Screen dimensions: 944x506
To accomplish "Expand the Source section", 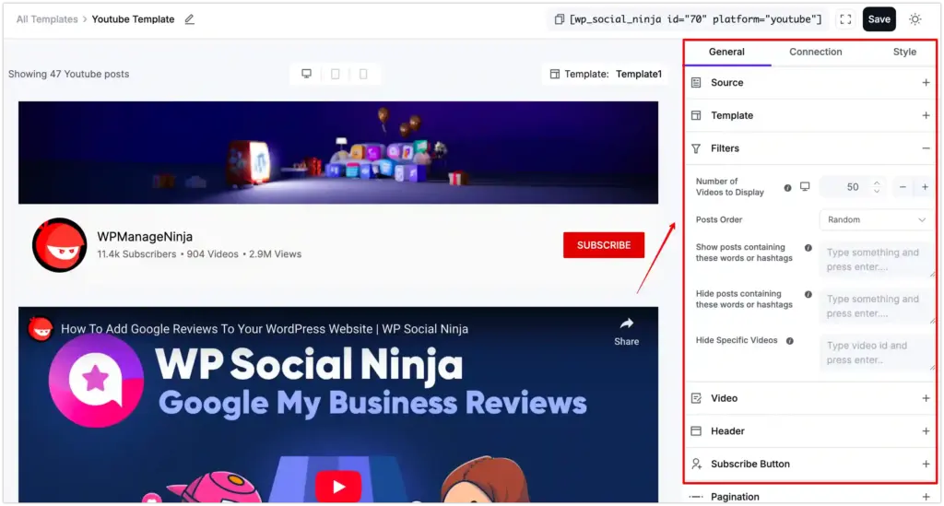I will (x=926, y=83).
